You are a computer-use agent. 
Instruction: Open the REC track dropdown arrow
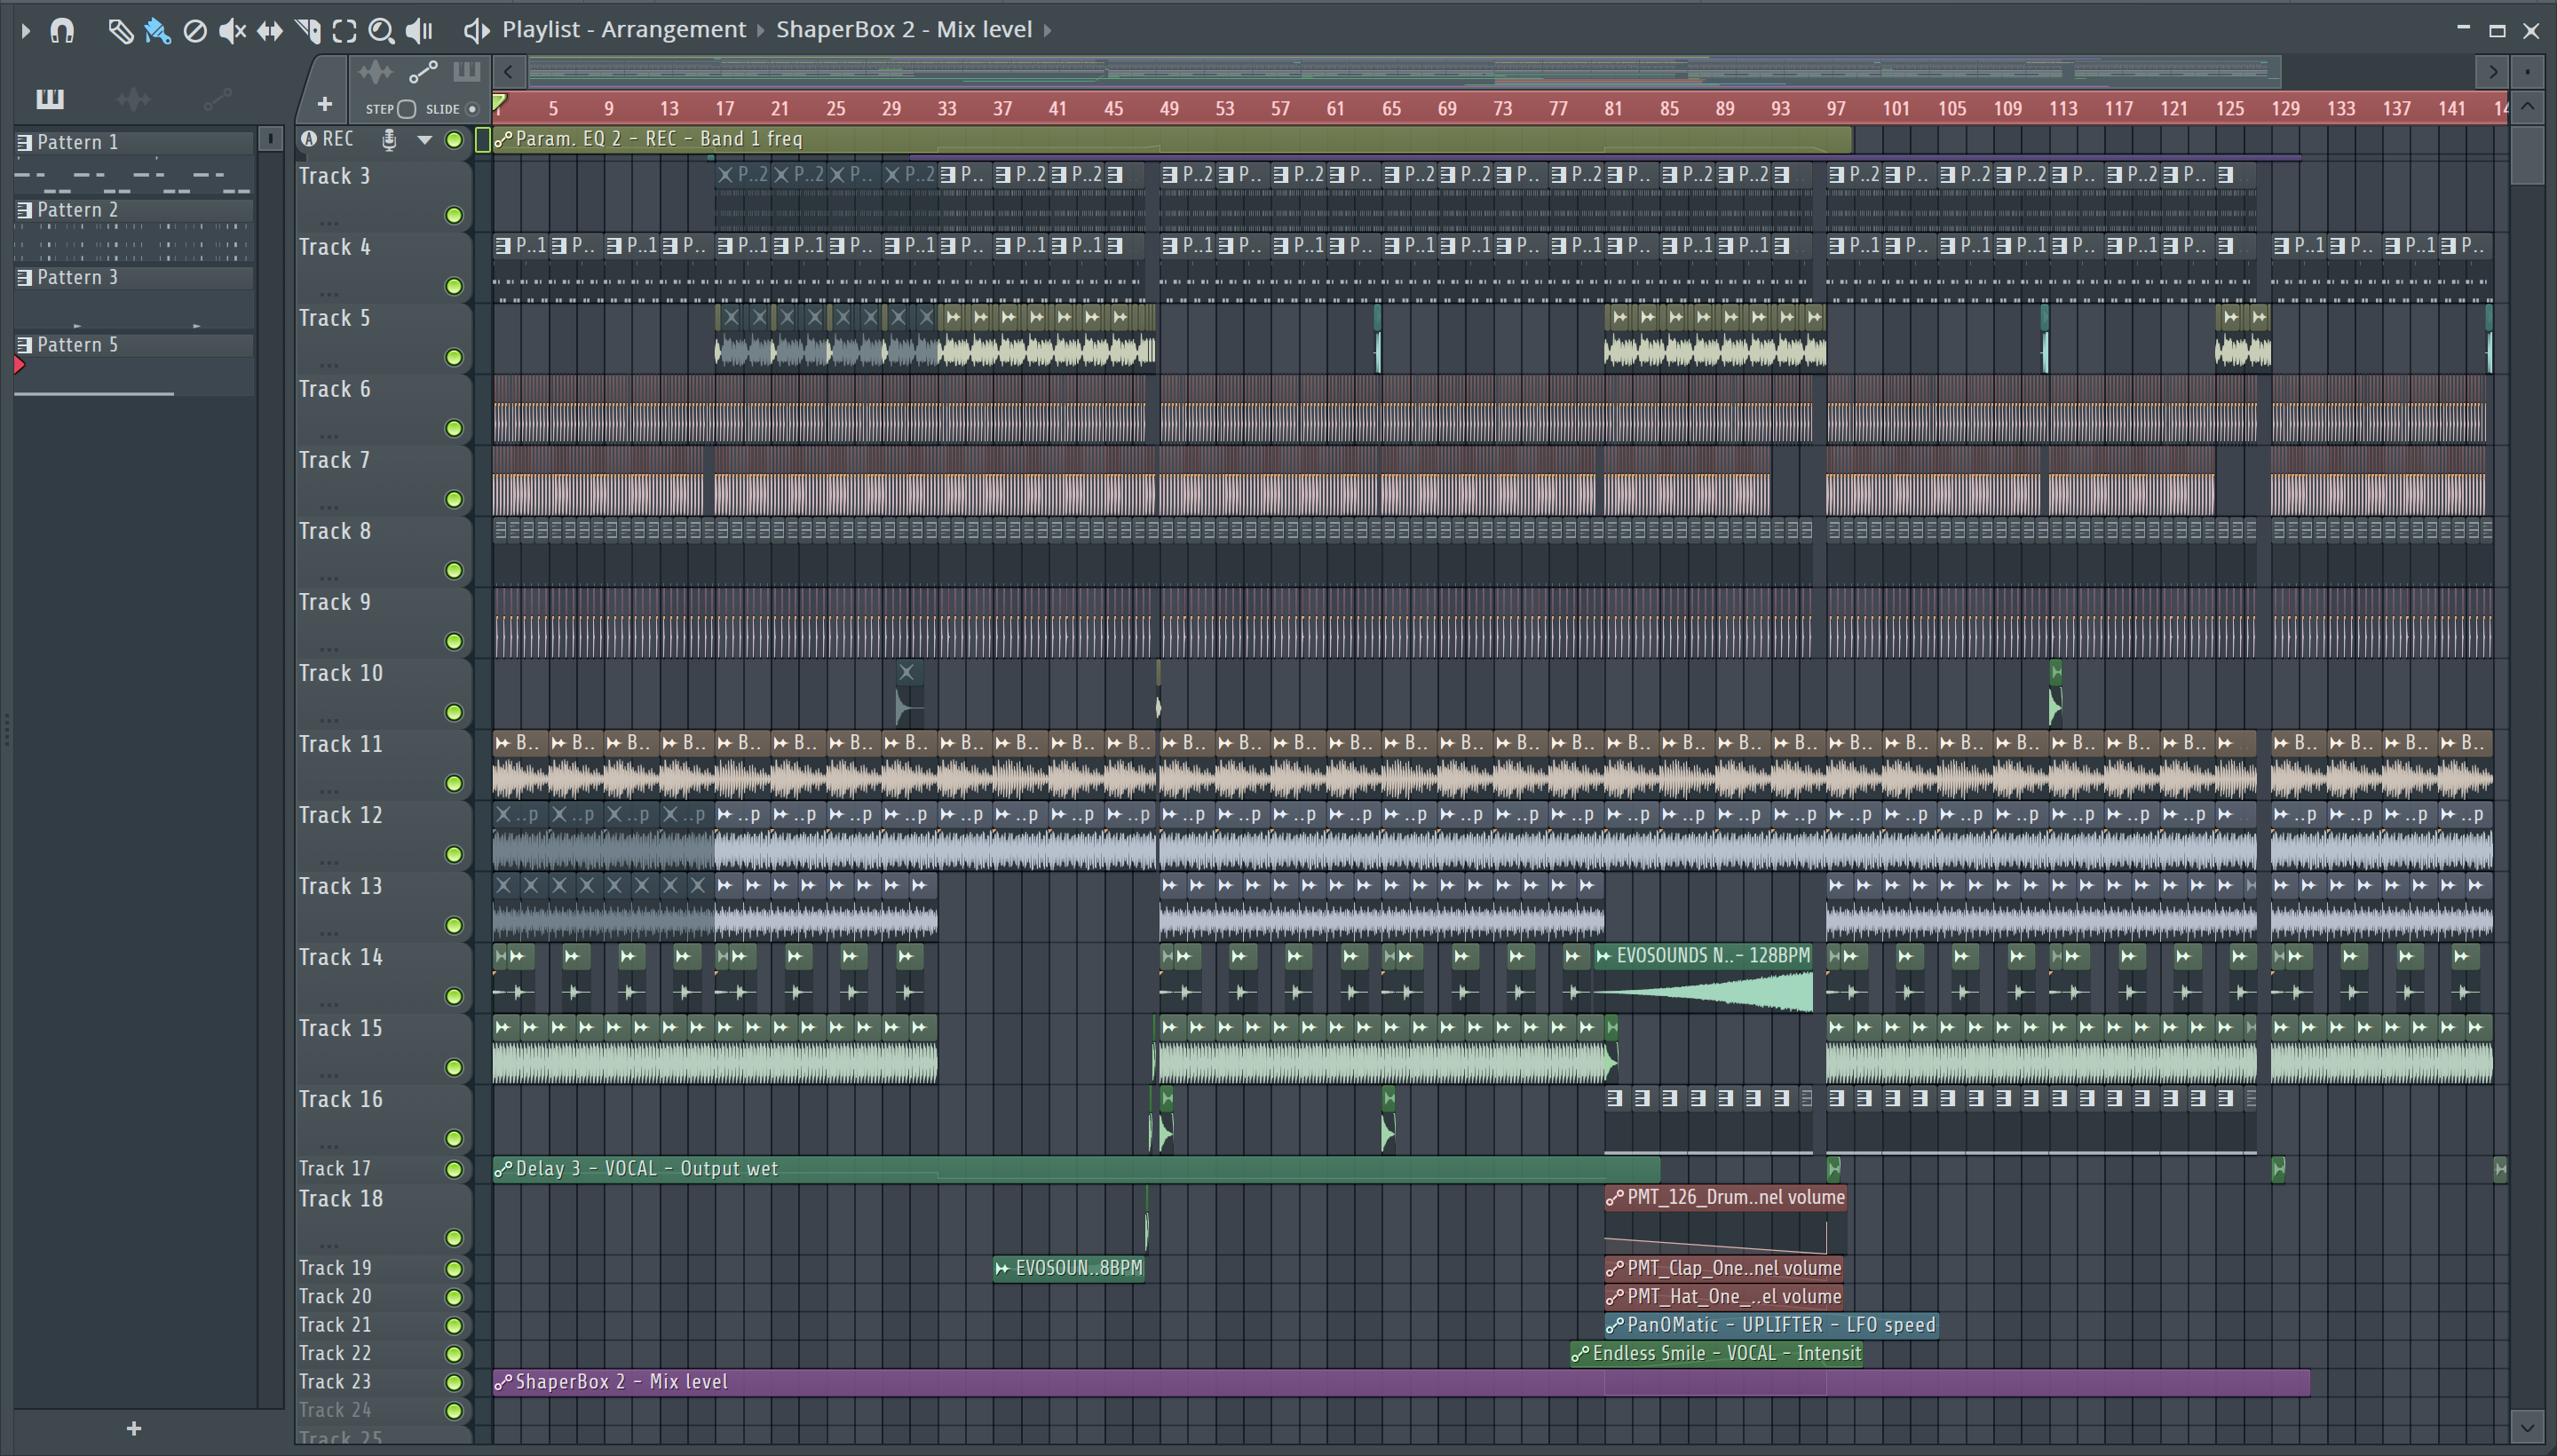point(425,140)
